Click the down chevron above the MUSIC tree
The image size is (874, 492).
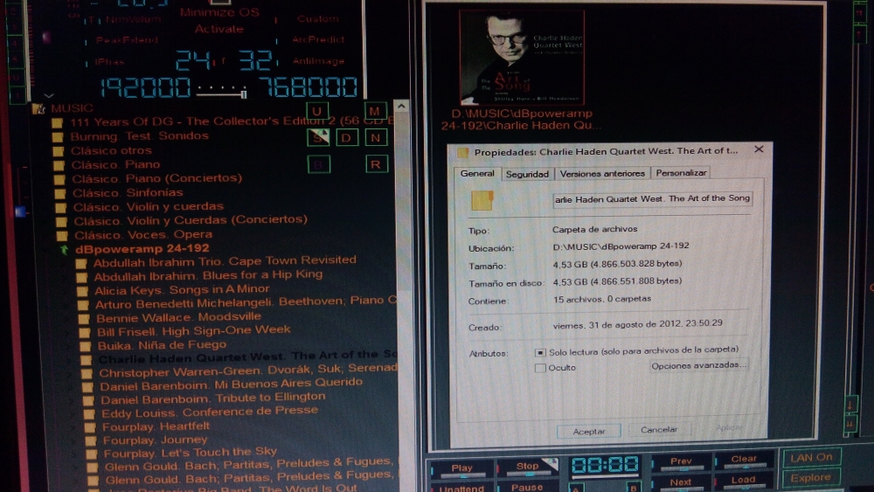pos(48,95)
